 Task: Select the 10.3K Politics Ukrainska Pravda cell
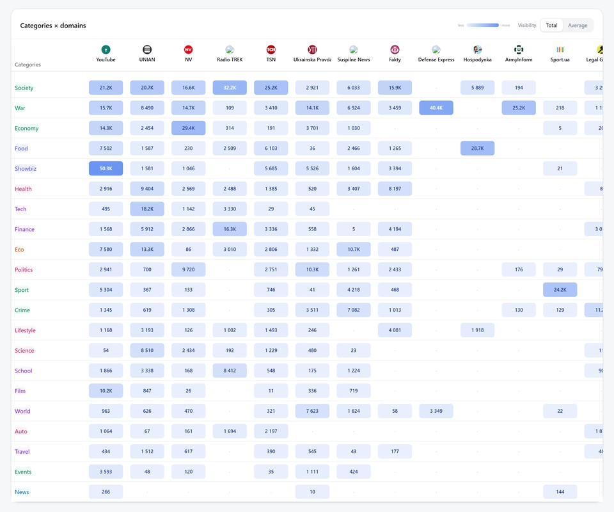312,269
